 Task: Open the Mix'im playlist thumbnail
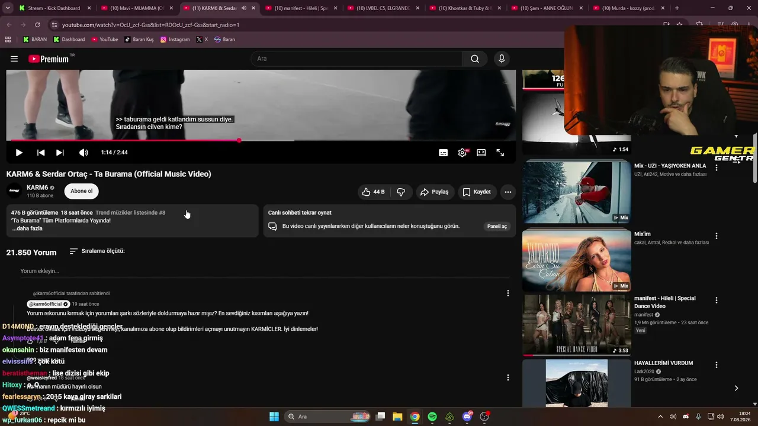pyautogui.click(x=577, y=260)
